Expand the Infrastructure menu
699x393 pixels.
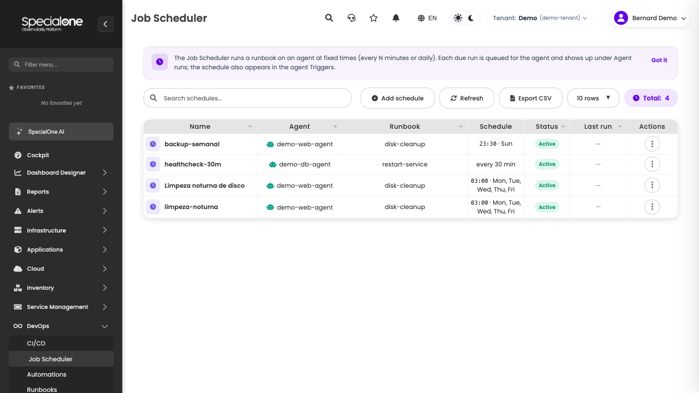(x=61, y=230)
